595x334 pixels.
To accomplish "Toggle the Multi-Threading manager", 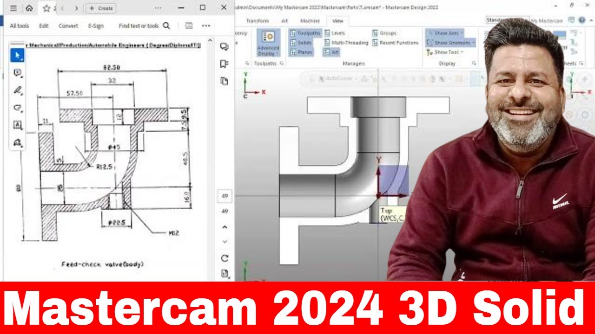I will (346, 43).
